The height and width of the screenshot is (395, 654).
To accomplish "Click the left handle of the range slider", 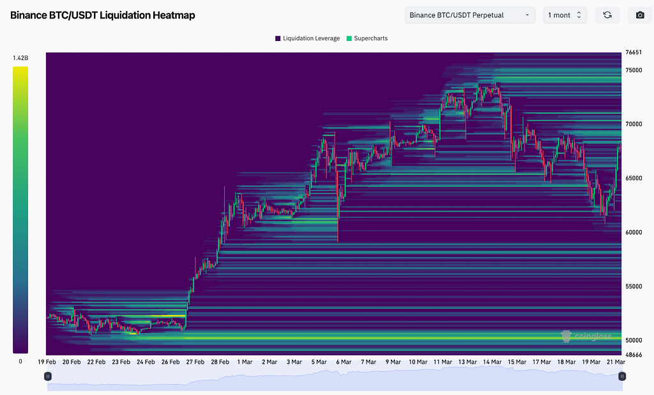I will [48, 376].
